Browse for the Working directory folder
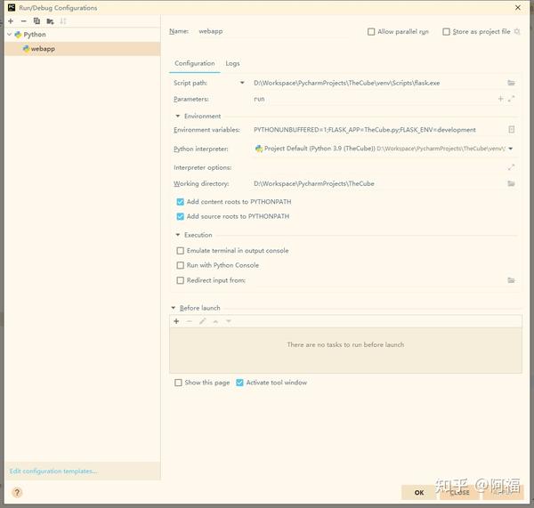Viewport: 534px width, 508px height. tap(511, 183)
